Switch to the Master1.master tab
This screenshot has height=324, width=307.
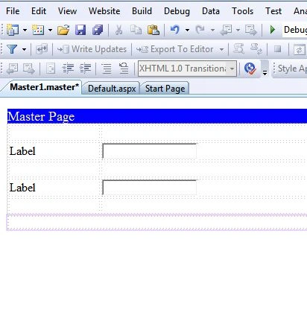click(44, 87)
